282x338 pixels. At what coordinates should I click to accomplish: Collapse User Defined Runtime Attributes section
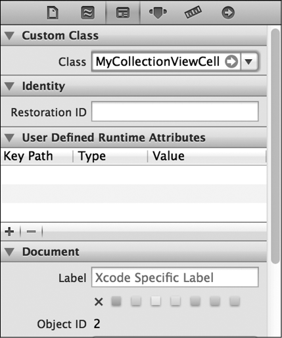[9, 138]
